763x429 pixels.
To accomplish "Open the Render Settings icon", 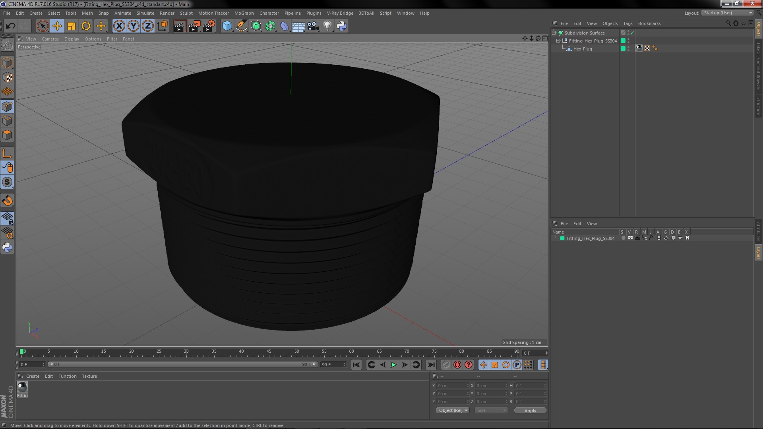I will [x=209, y=26].
